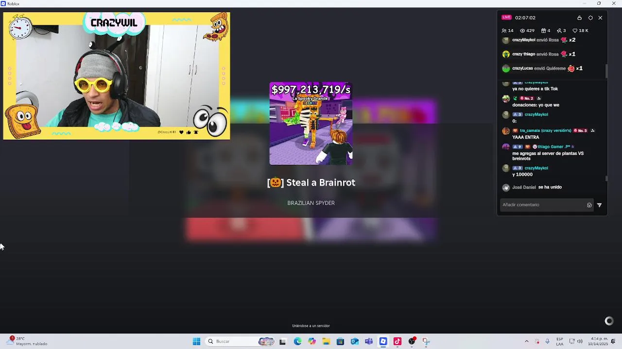Viewport: 622px width, 349px height.
Task: Click message 'YAAA ENTRA' in chat
Action: pyautogui.click(x=526, y=138)
